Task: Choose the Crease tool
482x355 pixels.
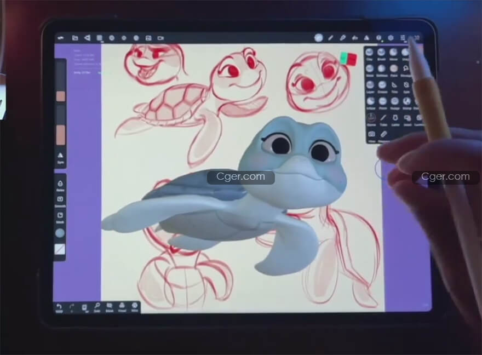Action: tap(382, 87)
